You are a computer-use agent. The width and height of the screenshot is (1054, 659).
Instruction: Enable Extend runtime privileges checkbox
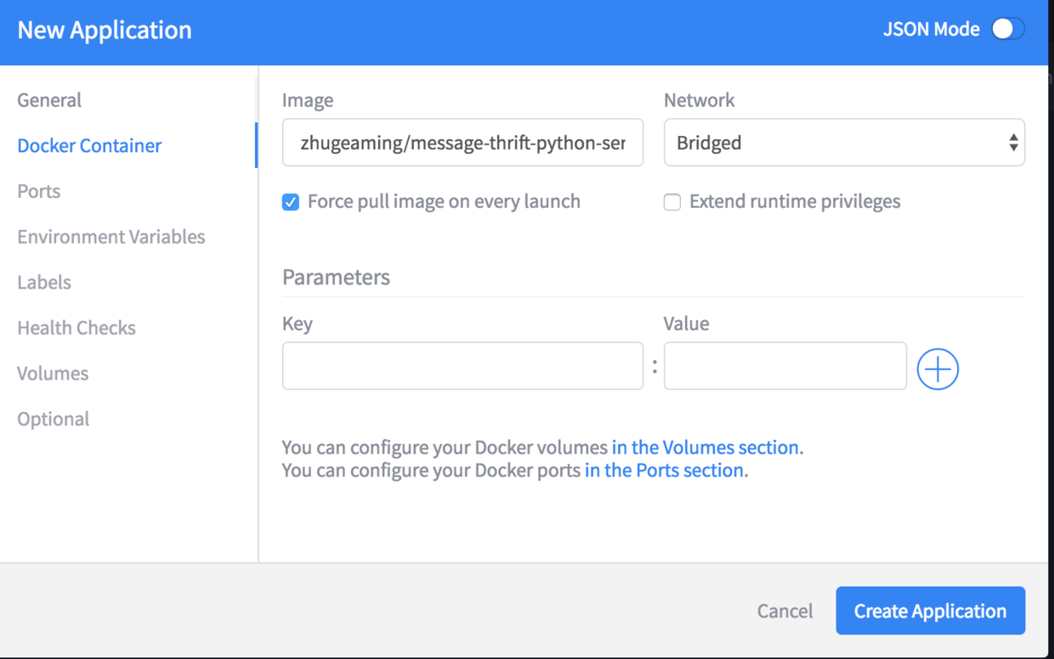[672, 202]
